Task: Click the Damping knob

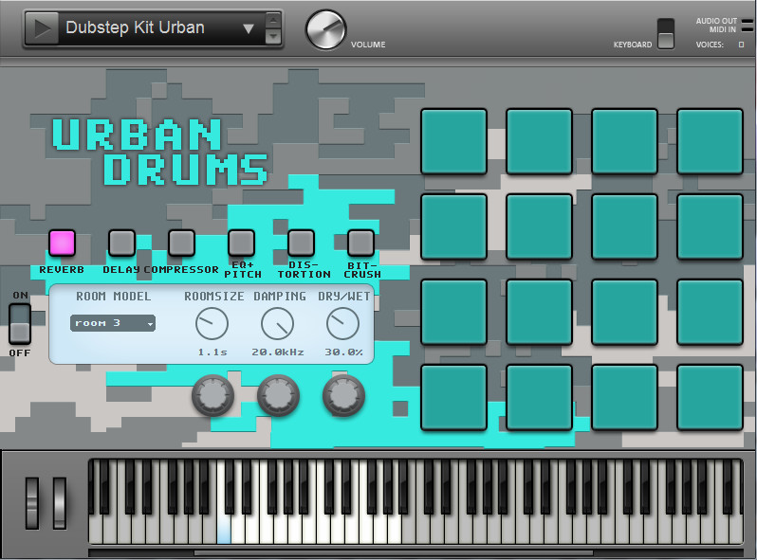Action: (x=277, y=324)
